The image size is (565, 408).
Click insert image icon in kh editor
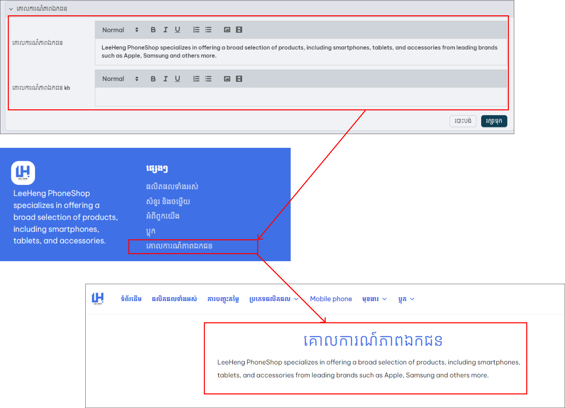227,79
